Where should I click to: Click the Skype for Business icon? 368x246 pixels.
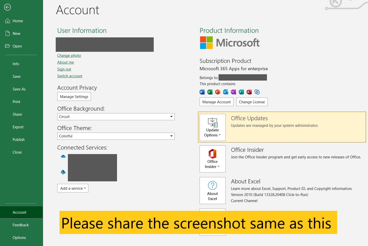click(257, 92)
